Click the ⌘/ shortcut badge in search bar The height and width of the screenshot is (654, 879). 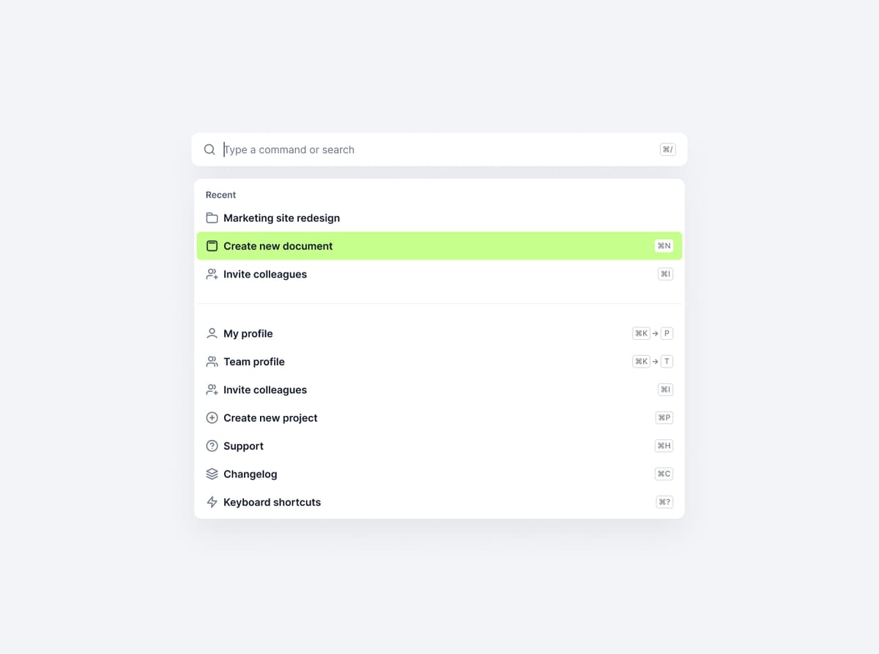pos(667,149)
